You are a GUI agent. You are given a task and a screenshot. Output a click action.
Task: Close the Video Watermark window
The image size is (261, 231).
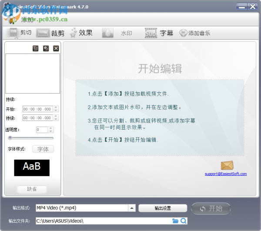(x=253, y=7)
